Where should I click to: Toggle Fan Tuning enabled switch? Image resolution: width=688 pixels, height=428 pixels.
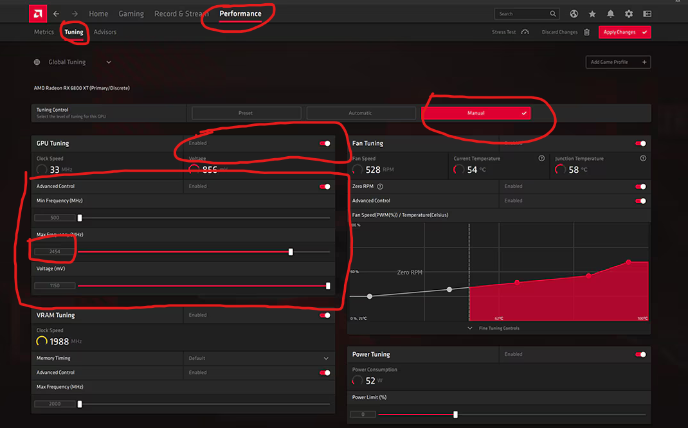[640, 143]
